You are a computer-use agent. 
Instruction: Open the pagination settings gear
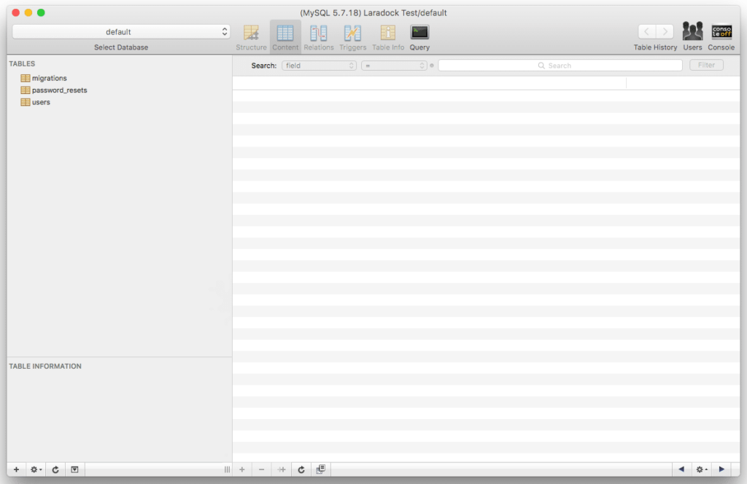point(701,469)
